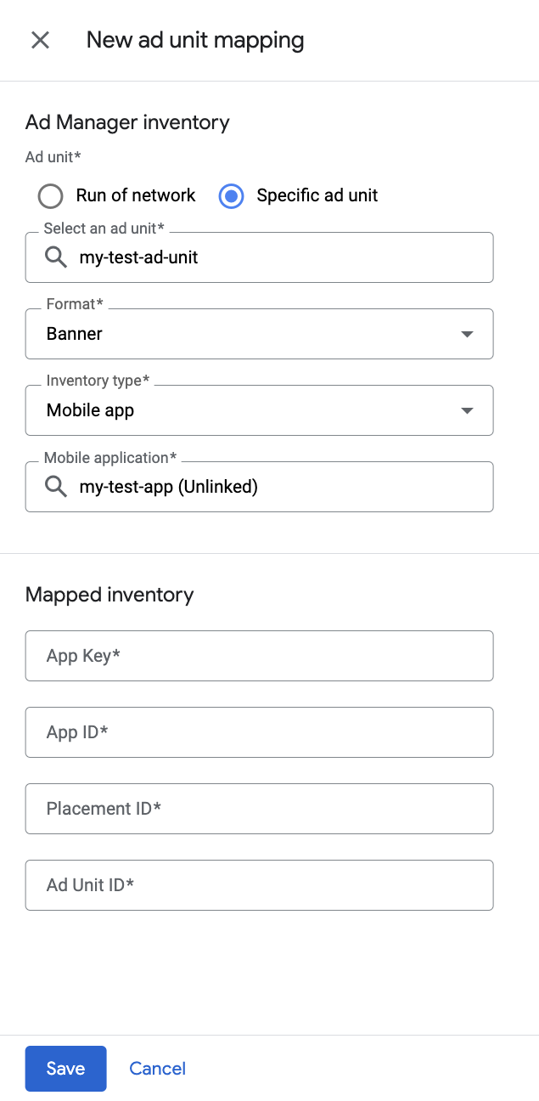Click the Banner format combo box
This screenshot has width=539, height=1101.
[x=246, y=334]
